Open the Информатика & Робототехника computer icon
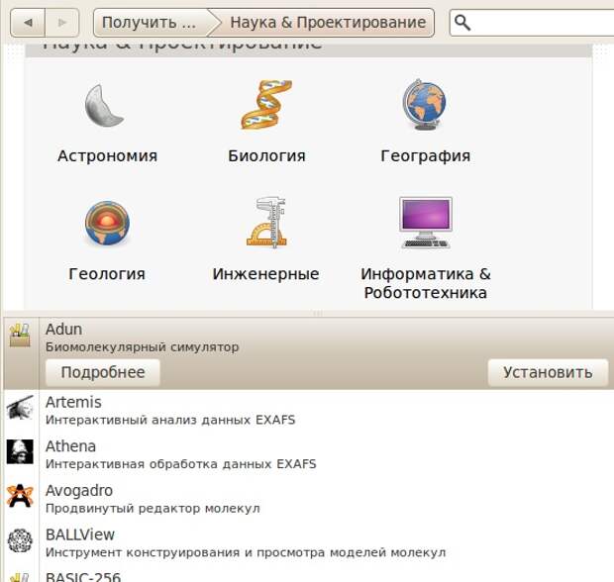Viewport: 614px width, 582px height. (x=426, y=223)
